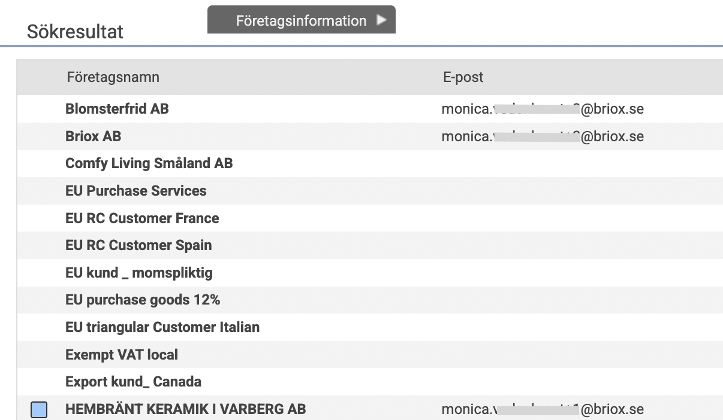Open EU triangular Customer Italian
This screenshot has width=723, height=420.
click(x=162, y=327)
